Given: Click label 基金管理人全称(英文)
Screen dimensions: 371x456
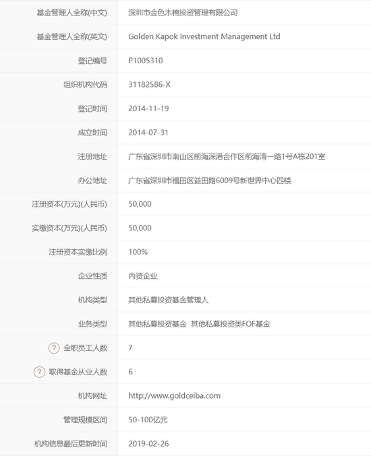Looking at the screenshot, I should pos(72,36).
